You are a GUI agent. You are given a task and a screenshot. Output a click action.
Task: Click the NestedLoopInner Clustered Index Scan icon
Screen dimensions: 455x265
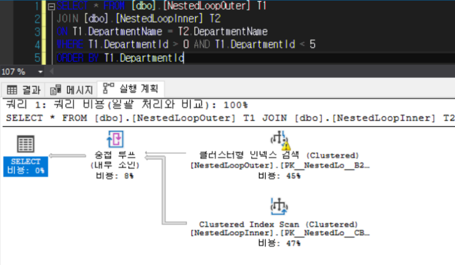pos(279,206)
